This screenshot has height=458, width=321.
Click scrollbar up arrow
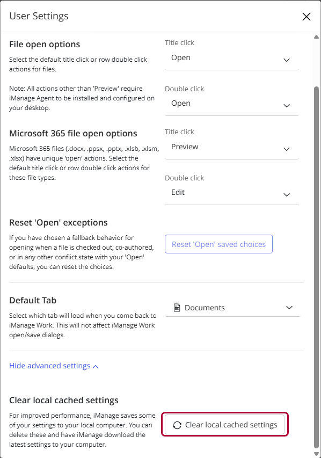point(316,37)
